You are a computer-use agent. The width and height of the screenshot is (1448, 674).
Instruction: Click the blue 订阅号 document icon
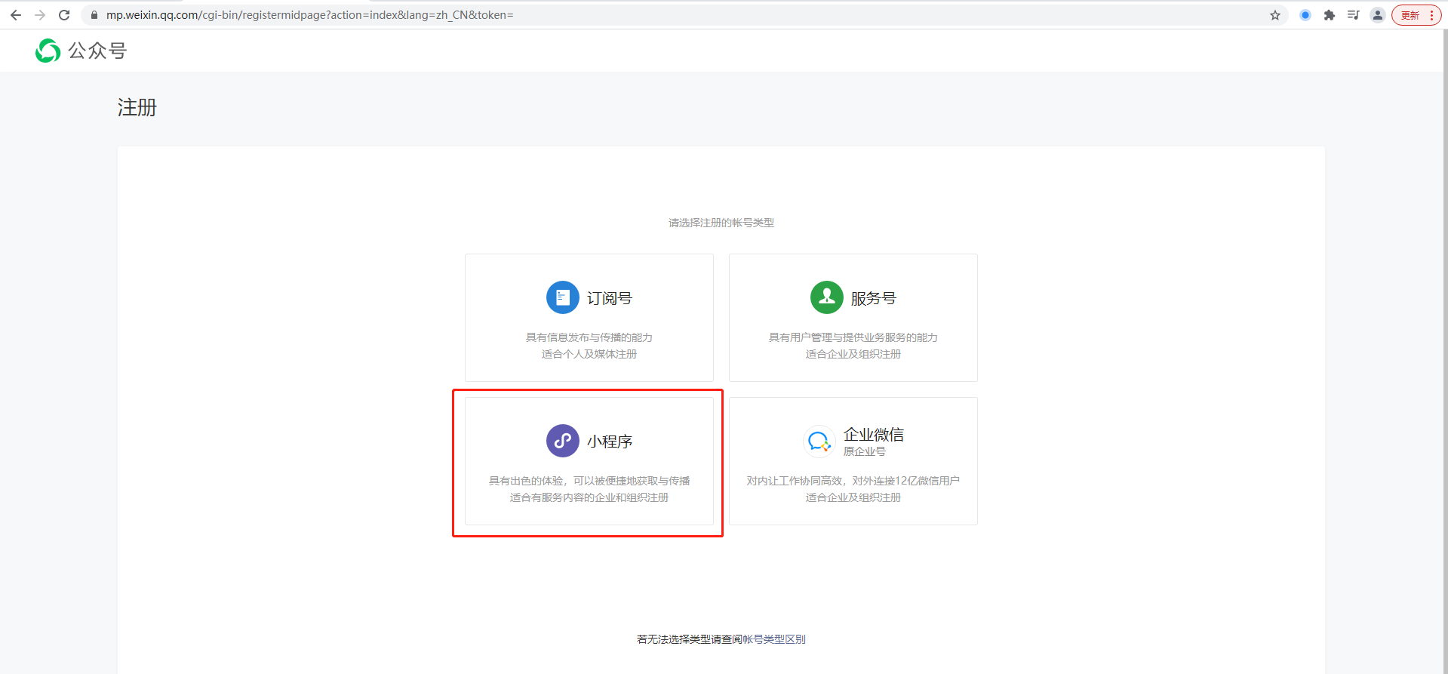(563, 297)
